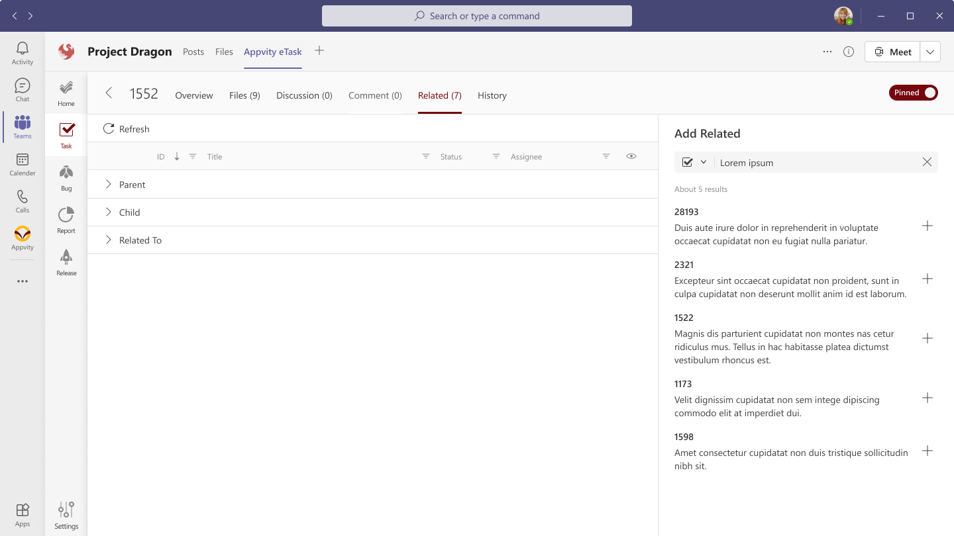Open the Appvity app from Teams sidebar
Viewport: 954px width, 536px height.
(22, 240)
